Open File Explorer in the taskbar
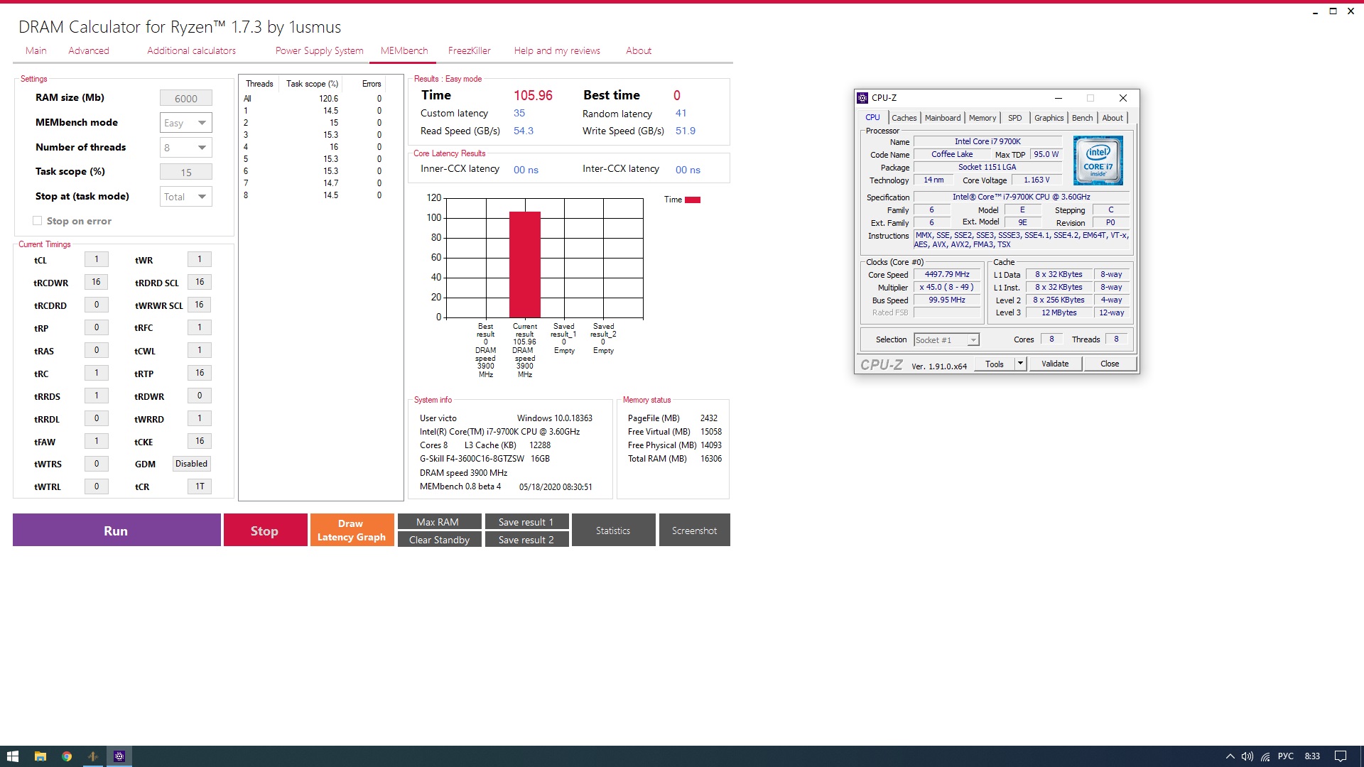 [40, 756]
